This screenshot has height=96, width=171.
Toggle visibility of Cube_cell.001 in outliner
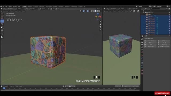(169, 18)
